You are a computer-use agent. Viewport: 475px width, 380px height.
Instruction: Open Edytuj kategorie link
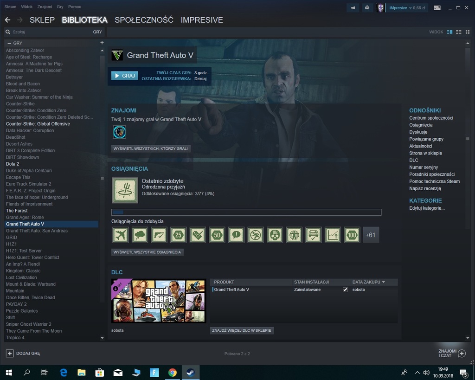tap(427, 208)
